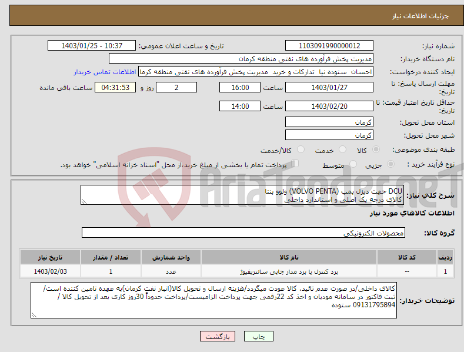Click the جزئیات اطلاعات نیاز header title
464x352 pixels.
point(420,16)
